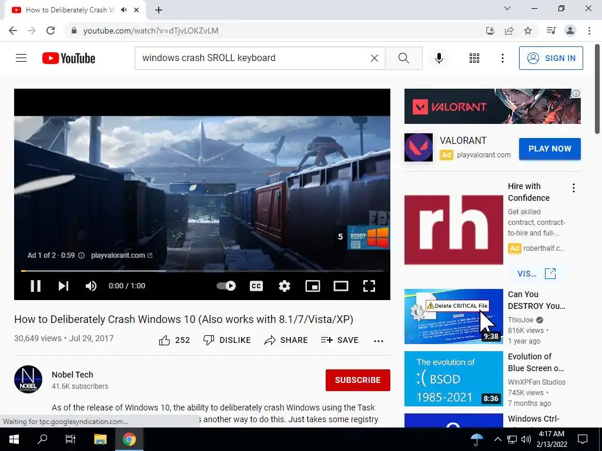Open the YouTube apps grid
602x451 pixels.
tap(474, 58)
